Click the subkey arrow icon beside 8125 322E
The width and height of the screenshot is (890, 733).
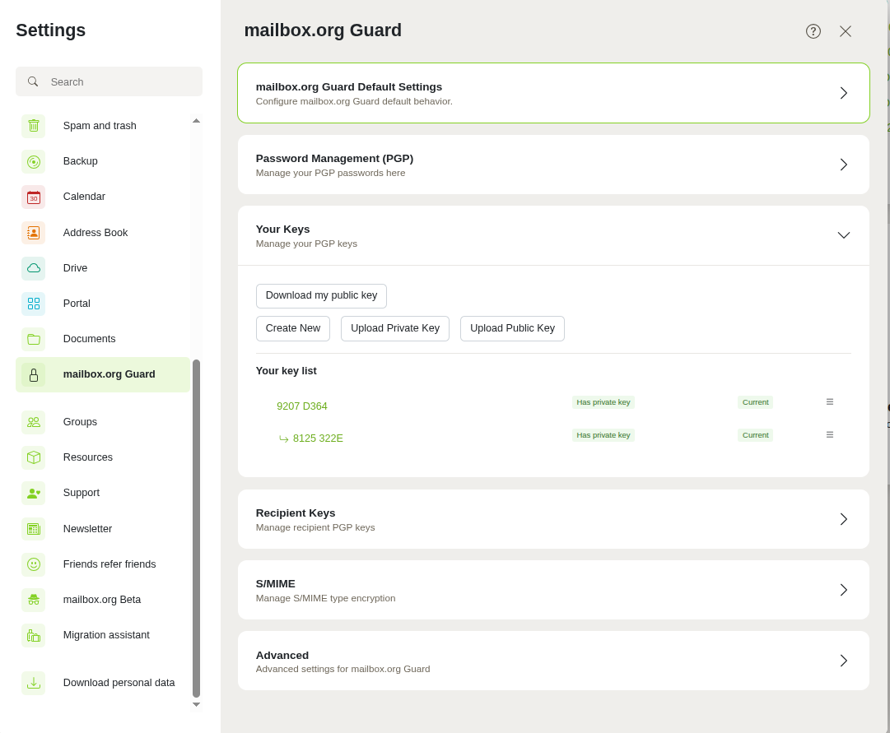[x=284, y=438]
